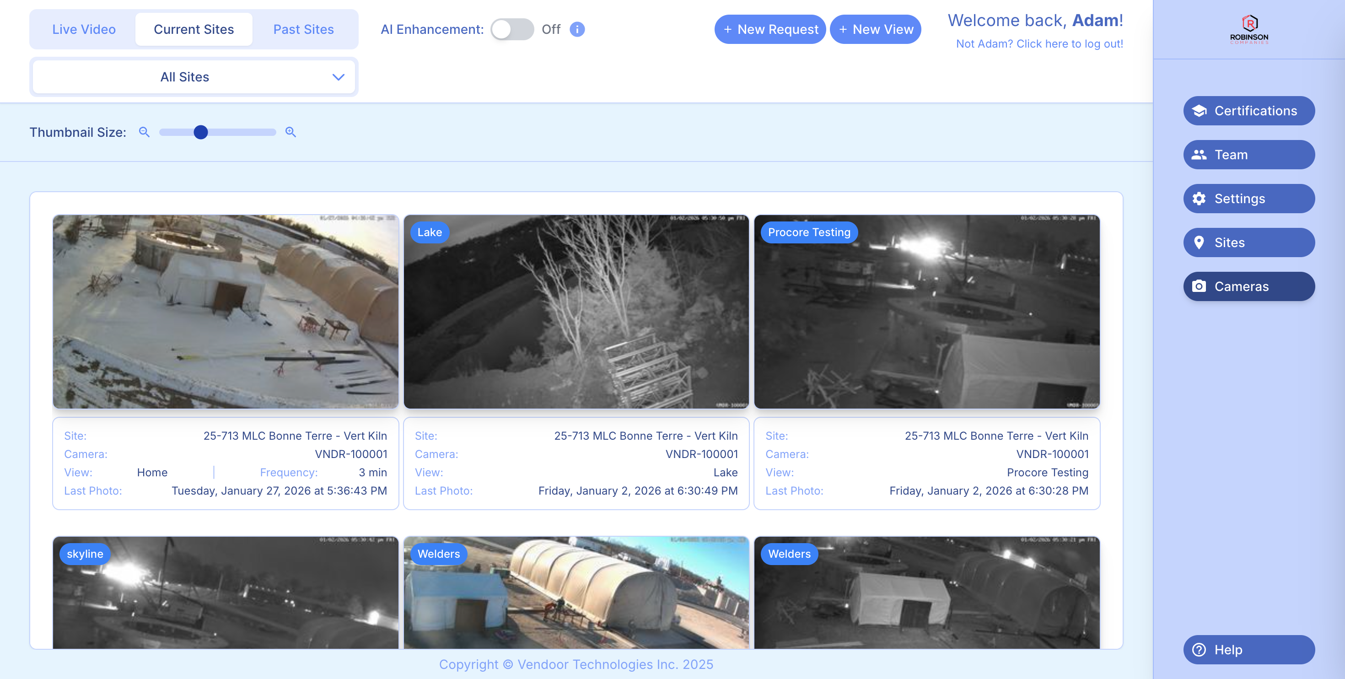The height and width of the screenshot is (679, 1345).
Task: Click the zoom-in magnifier icon
Action: click(x=291, y=132)
